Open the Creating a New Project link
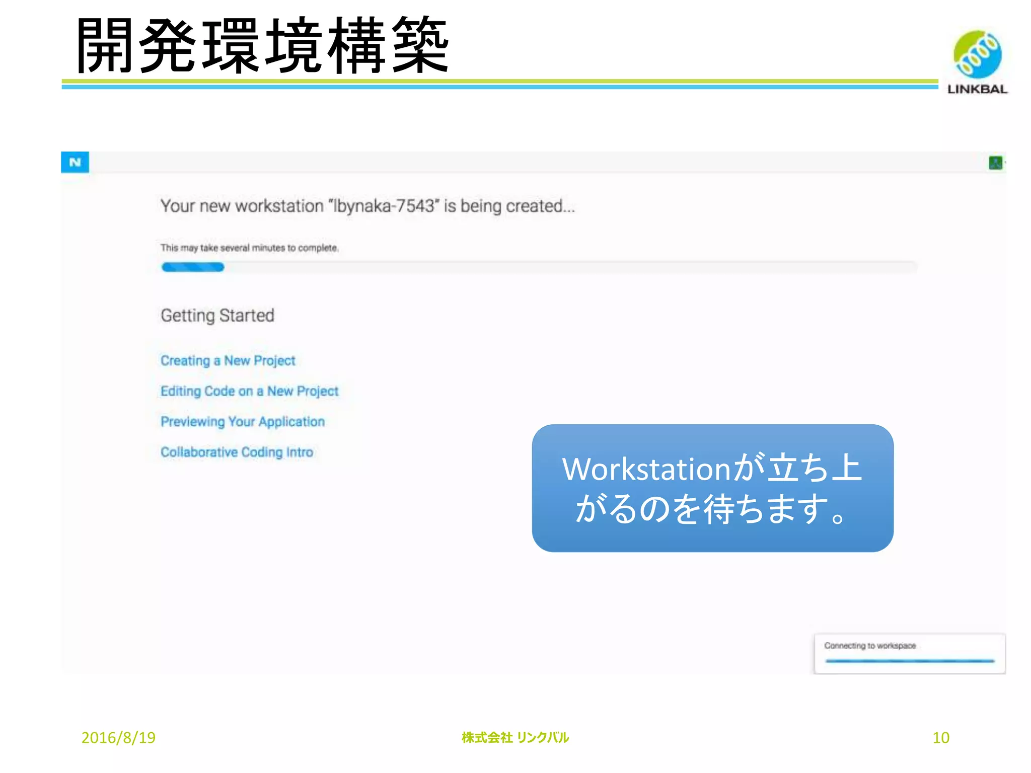The image size is (1031, 773). click(228, 361)
